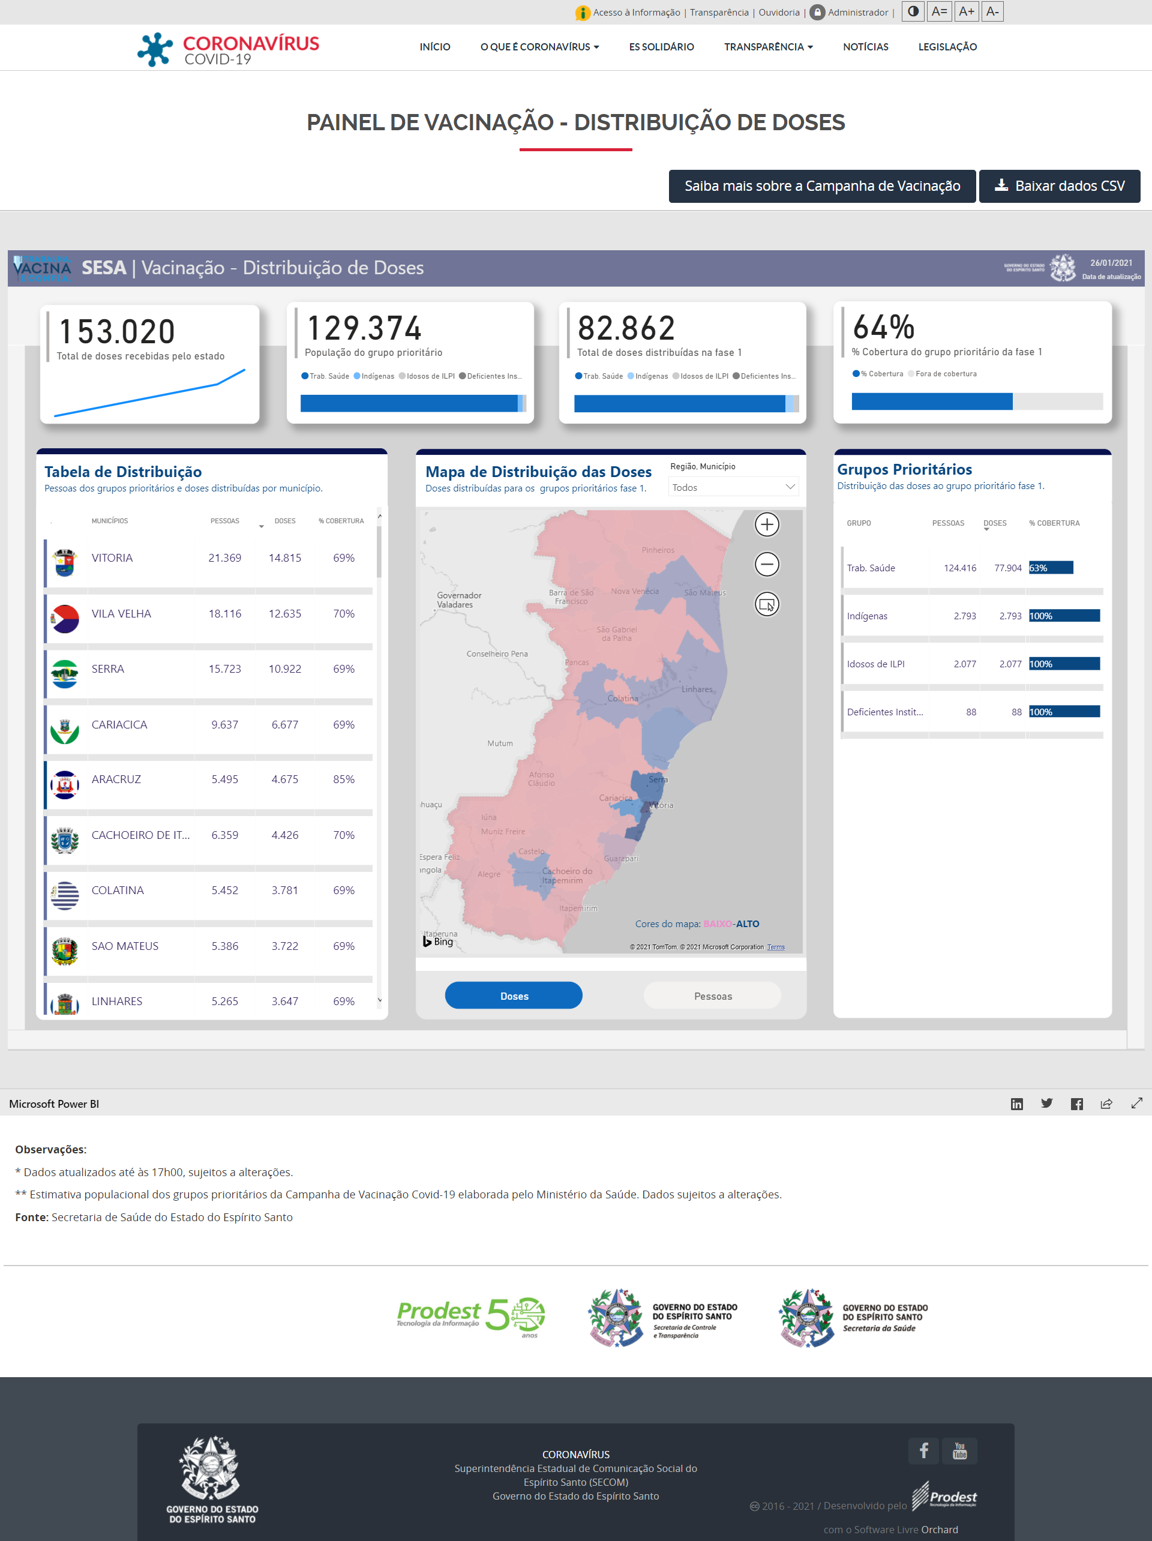Image resolution: width=1152 pixels, height=1541 pixels.
Task: Go to the Notícias menu item
Action: 865,47
